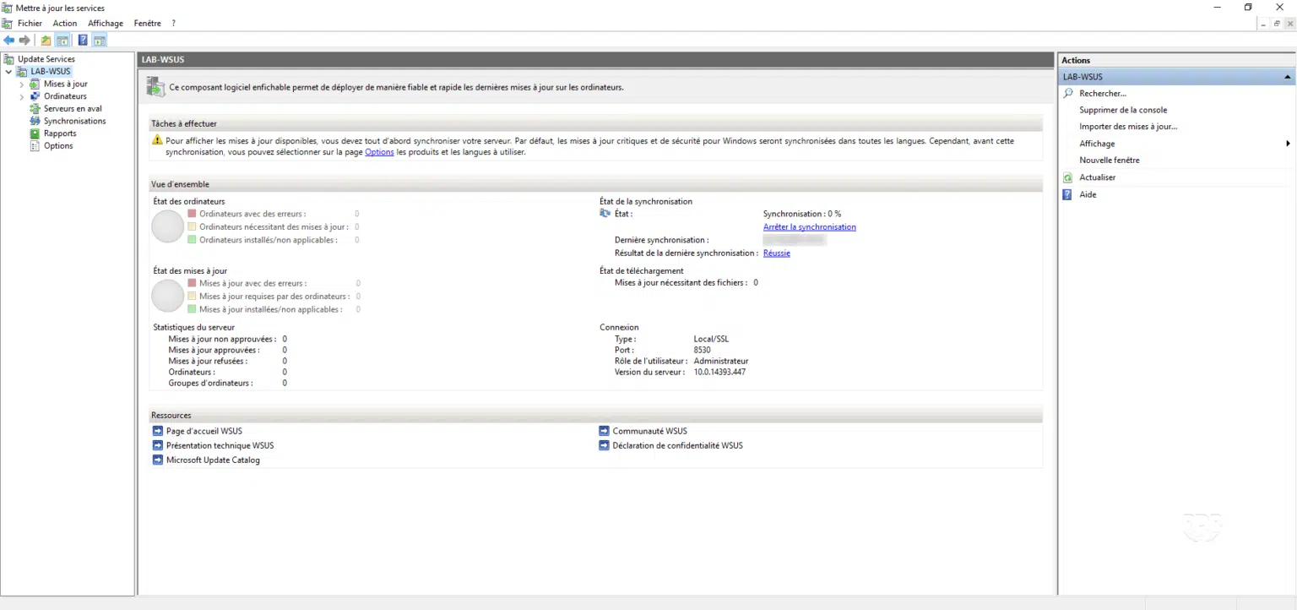Collapse the LAB-WSUS section in Actions pane
Screen dimensions: 1297x610
coord(1287,77)
